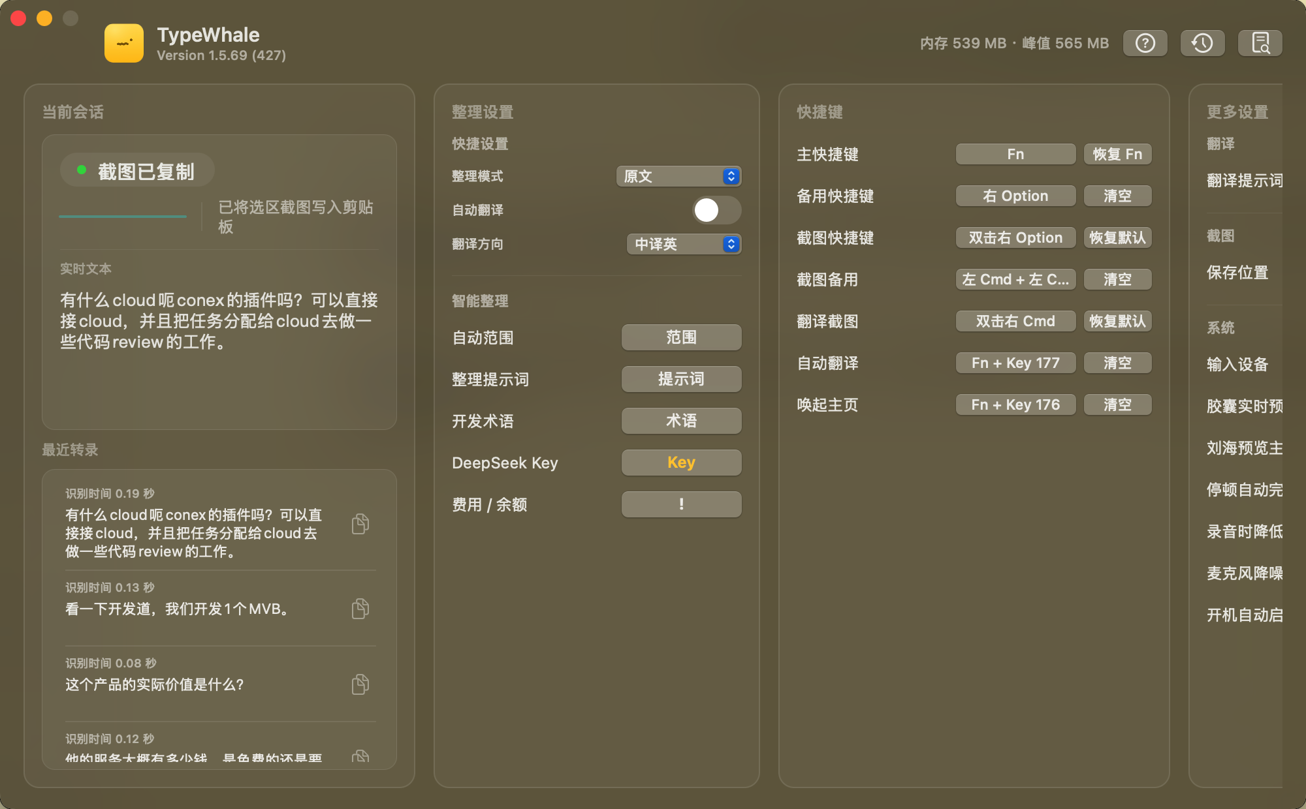
Task: Click the memory usage 内存 539 MB text
Action: [963, 43]
